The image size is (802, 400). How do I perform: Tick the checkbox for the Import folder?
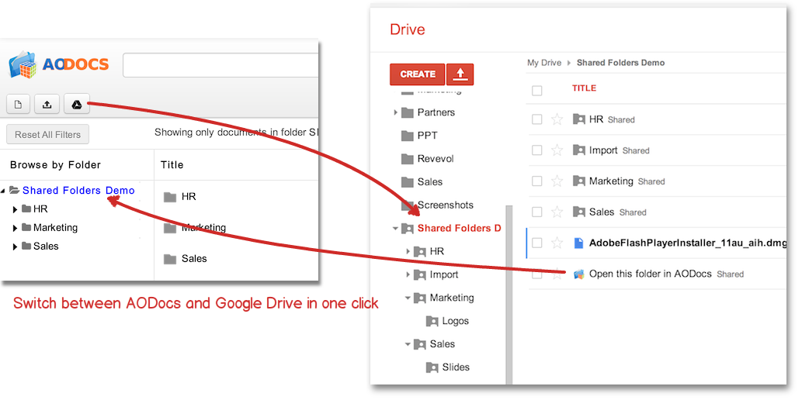536,150
